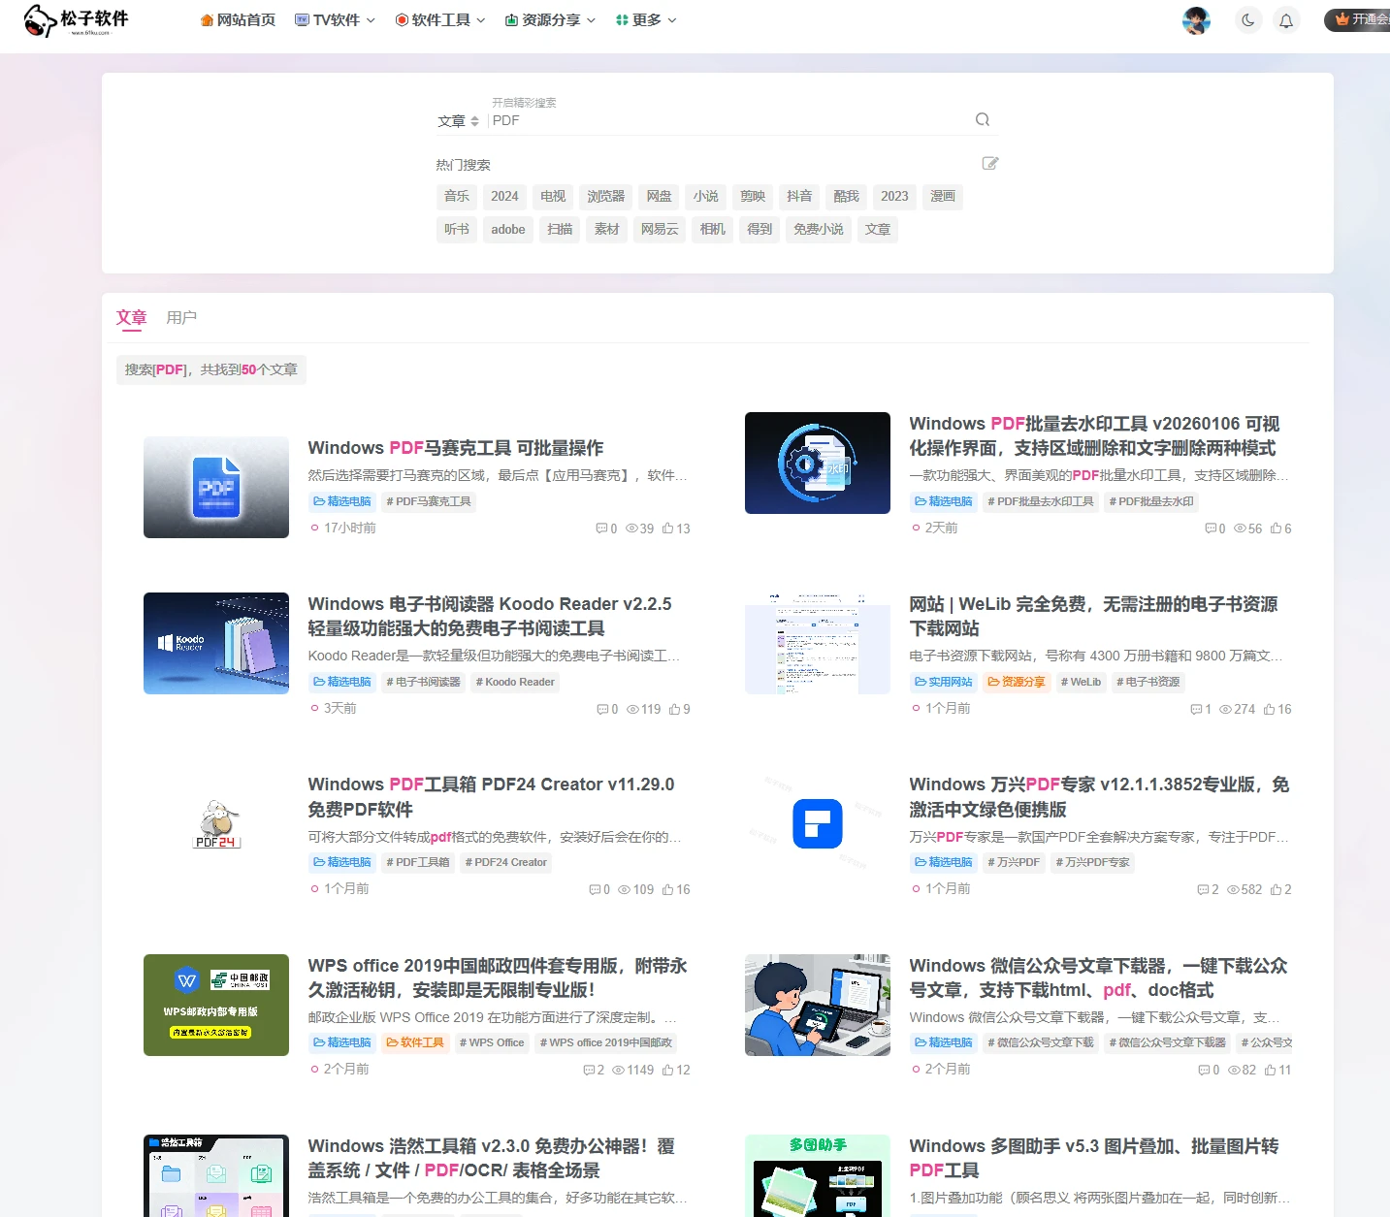This screenshot has width=1390, height=1217.
Task: Select hot search tag 免费小说
Action: tap(819, 230)
